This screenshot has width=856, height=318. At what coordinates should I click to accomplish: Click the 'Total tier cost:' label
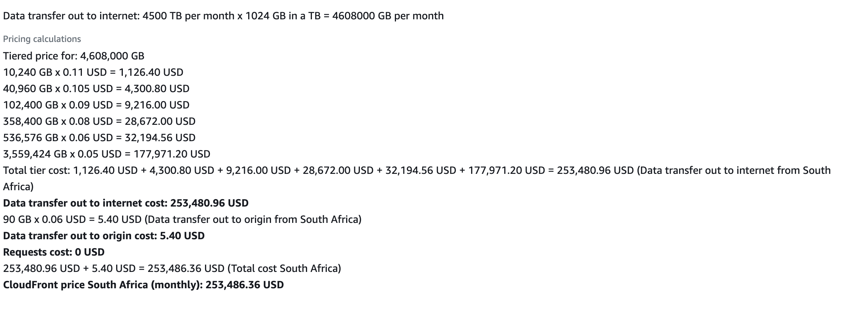pyautogui.click(x=36, y=171)
